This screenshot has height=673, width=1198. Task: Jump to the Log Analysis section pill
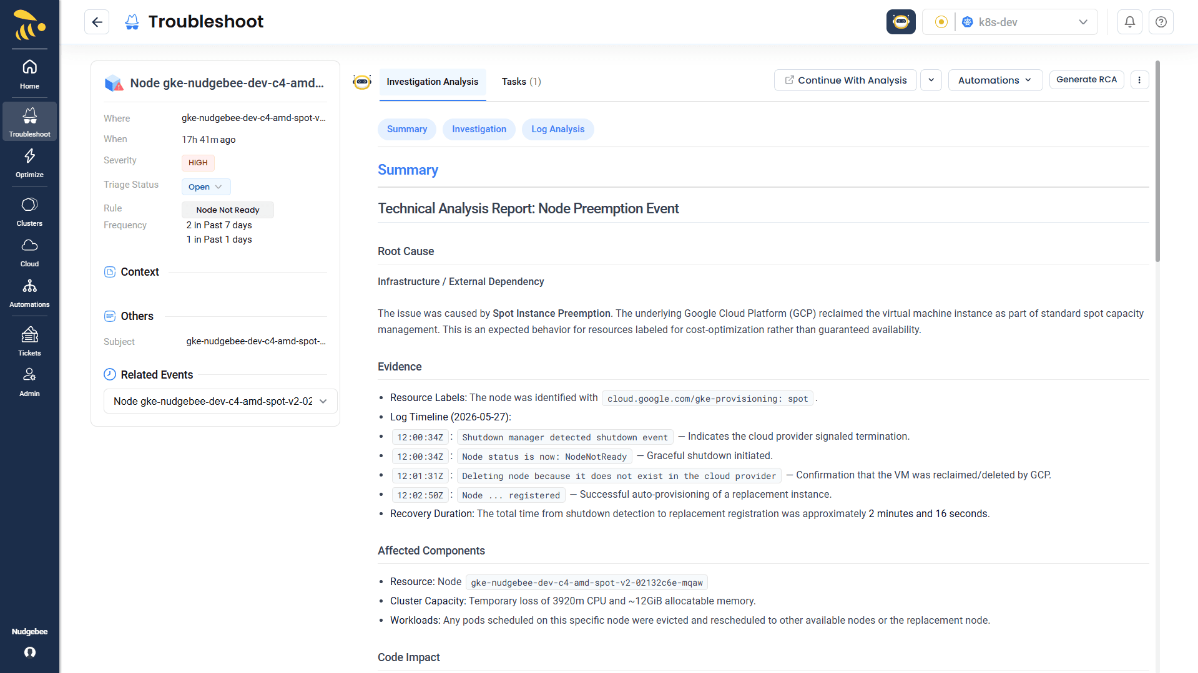coord(557,129)
